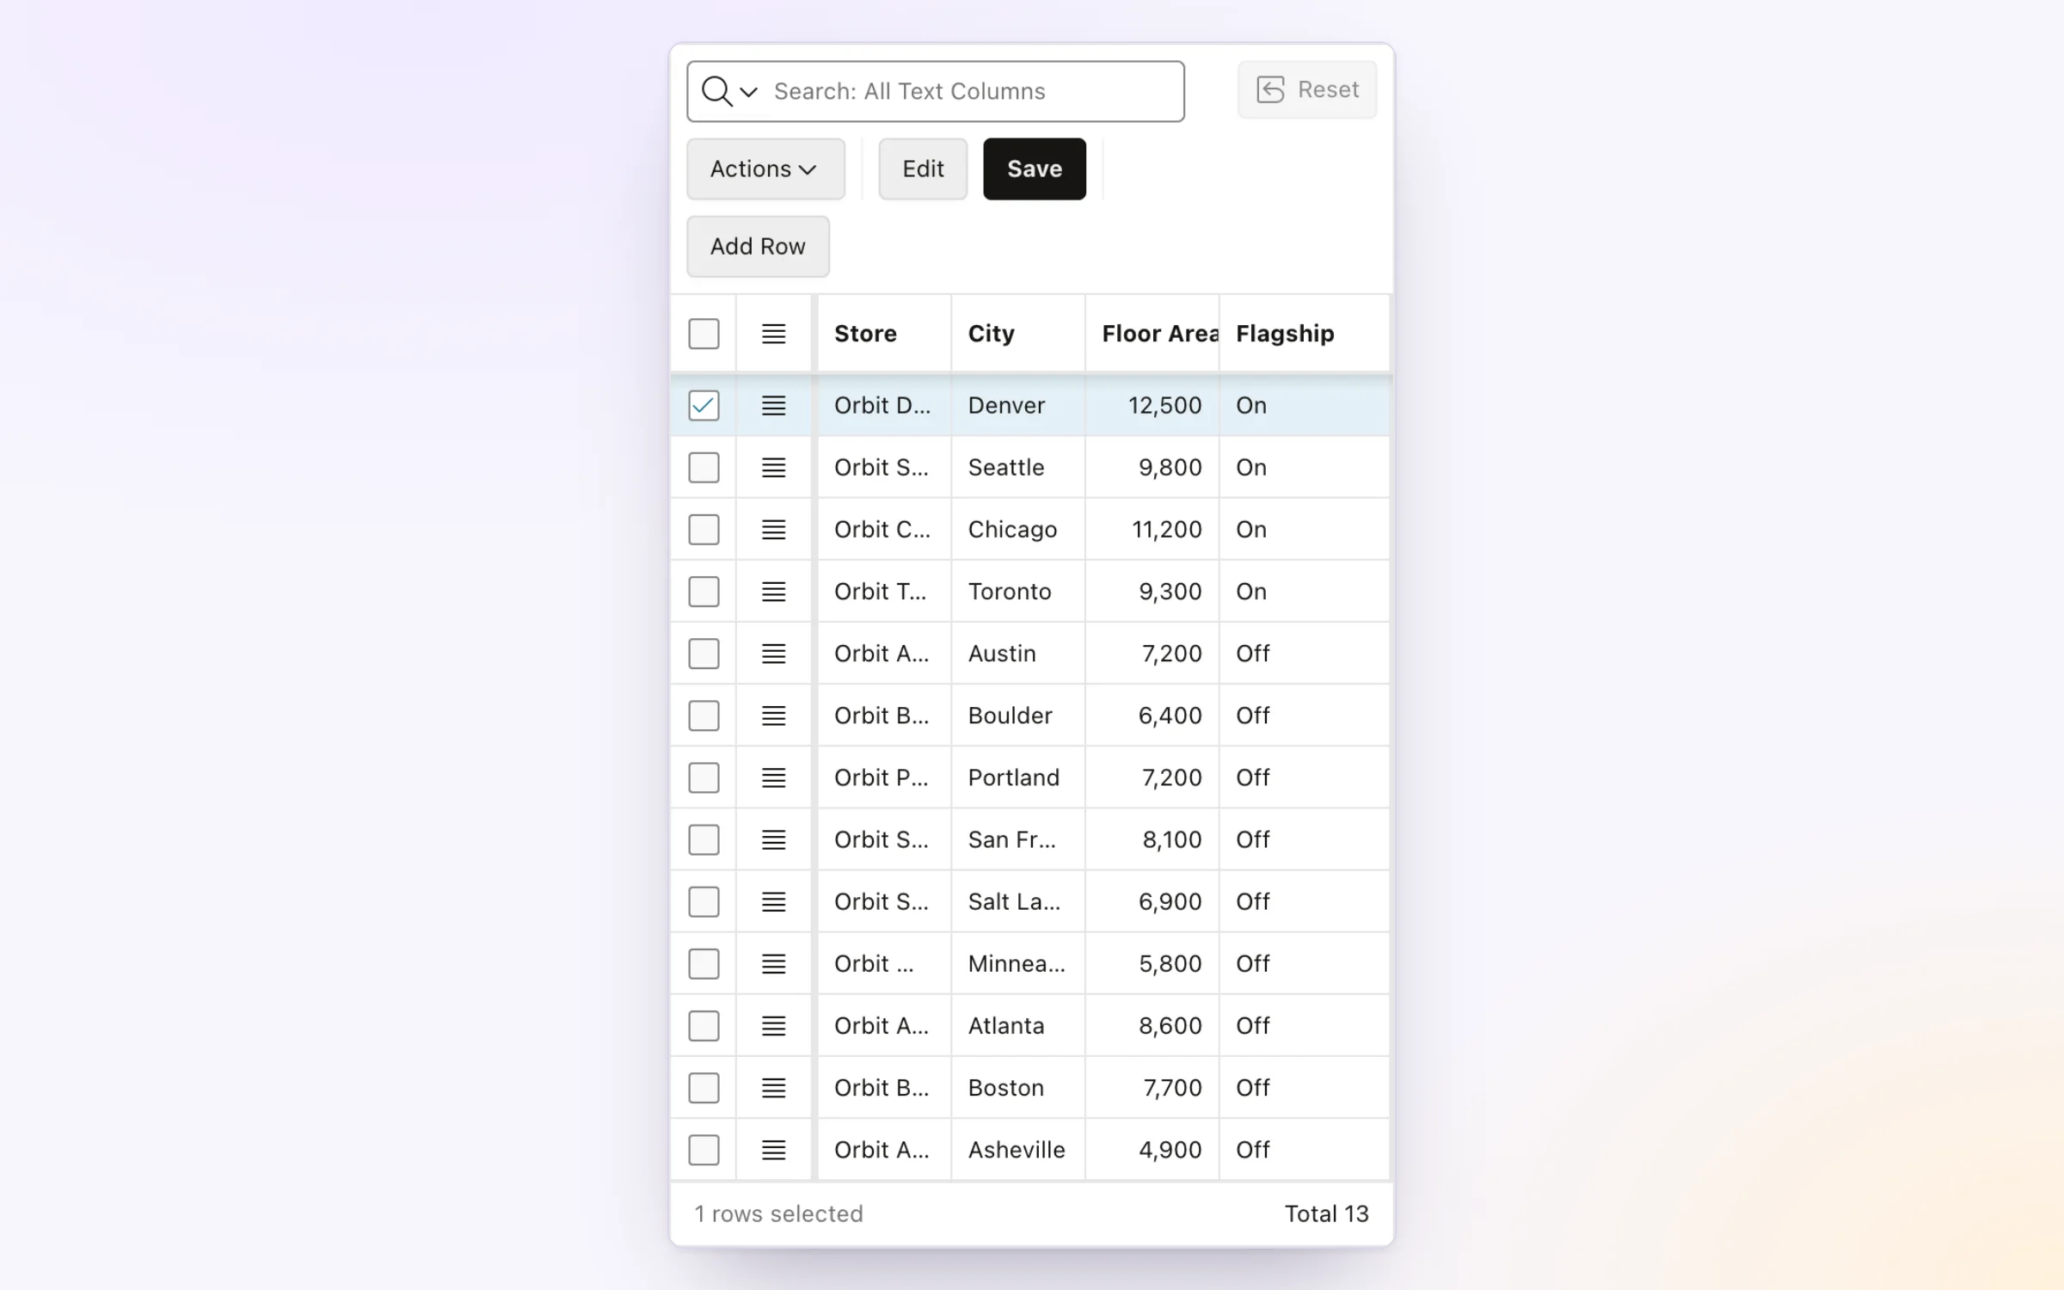Click the Floor Area column header
The width and height of the screenshot is (2064, 1290).
(1152, 334)
